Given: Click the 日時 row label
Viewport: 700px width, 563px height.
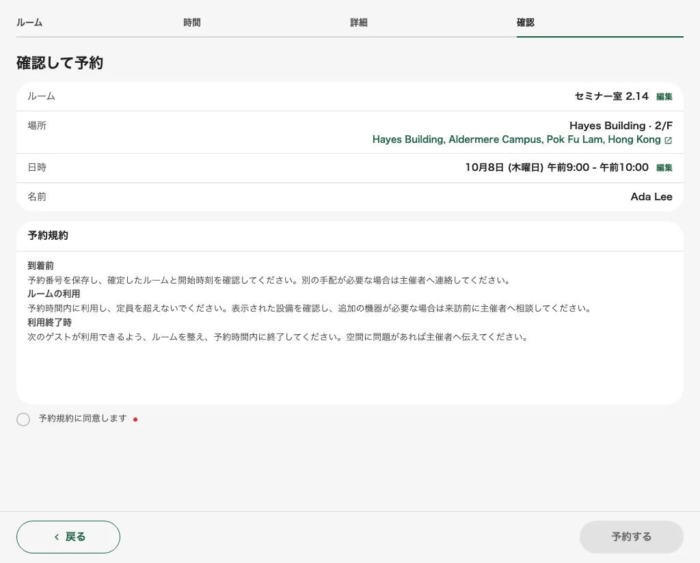Looking at the screenshot, I should pyautogui.click(x=37, y=167).
